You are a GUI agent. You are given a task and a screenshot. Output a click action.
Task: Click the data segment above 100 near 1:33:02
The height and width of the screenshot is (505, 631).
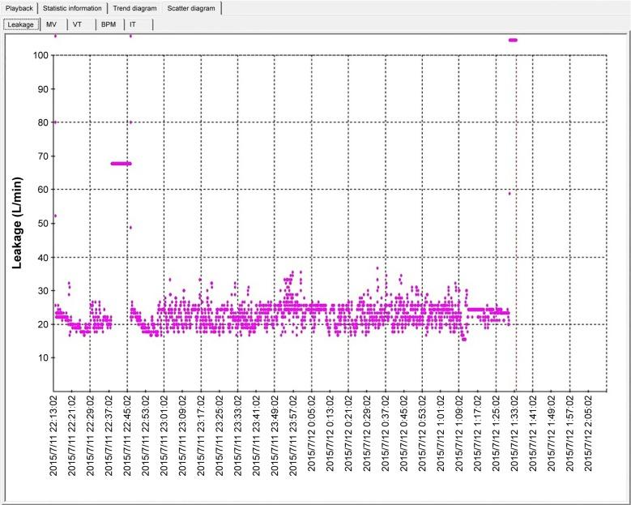(x=512, y=40)
